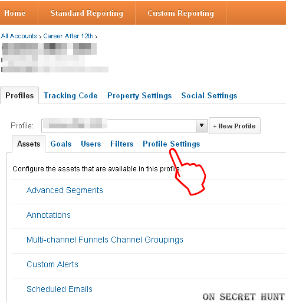The width and height of the screenshot is (286, 302).
Task: Open Standard Reporting section
Action: click(87, 13)
